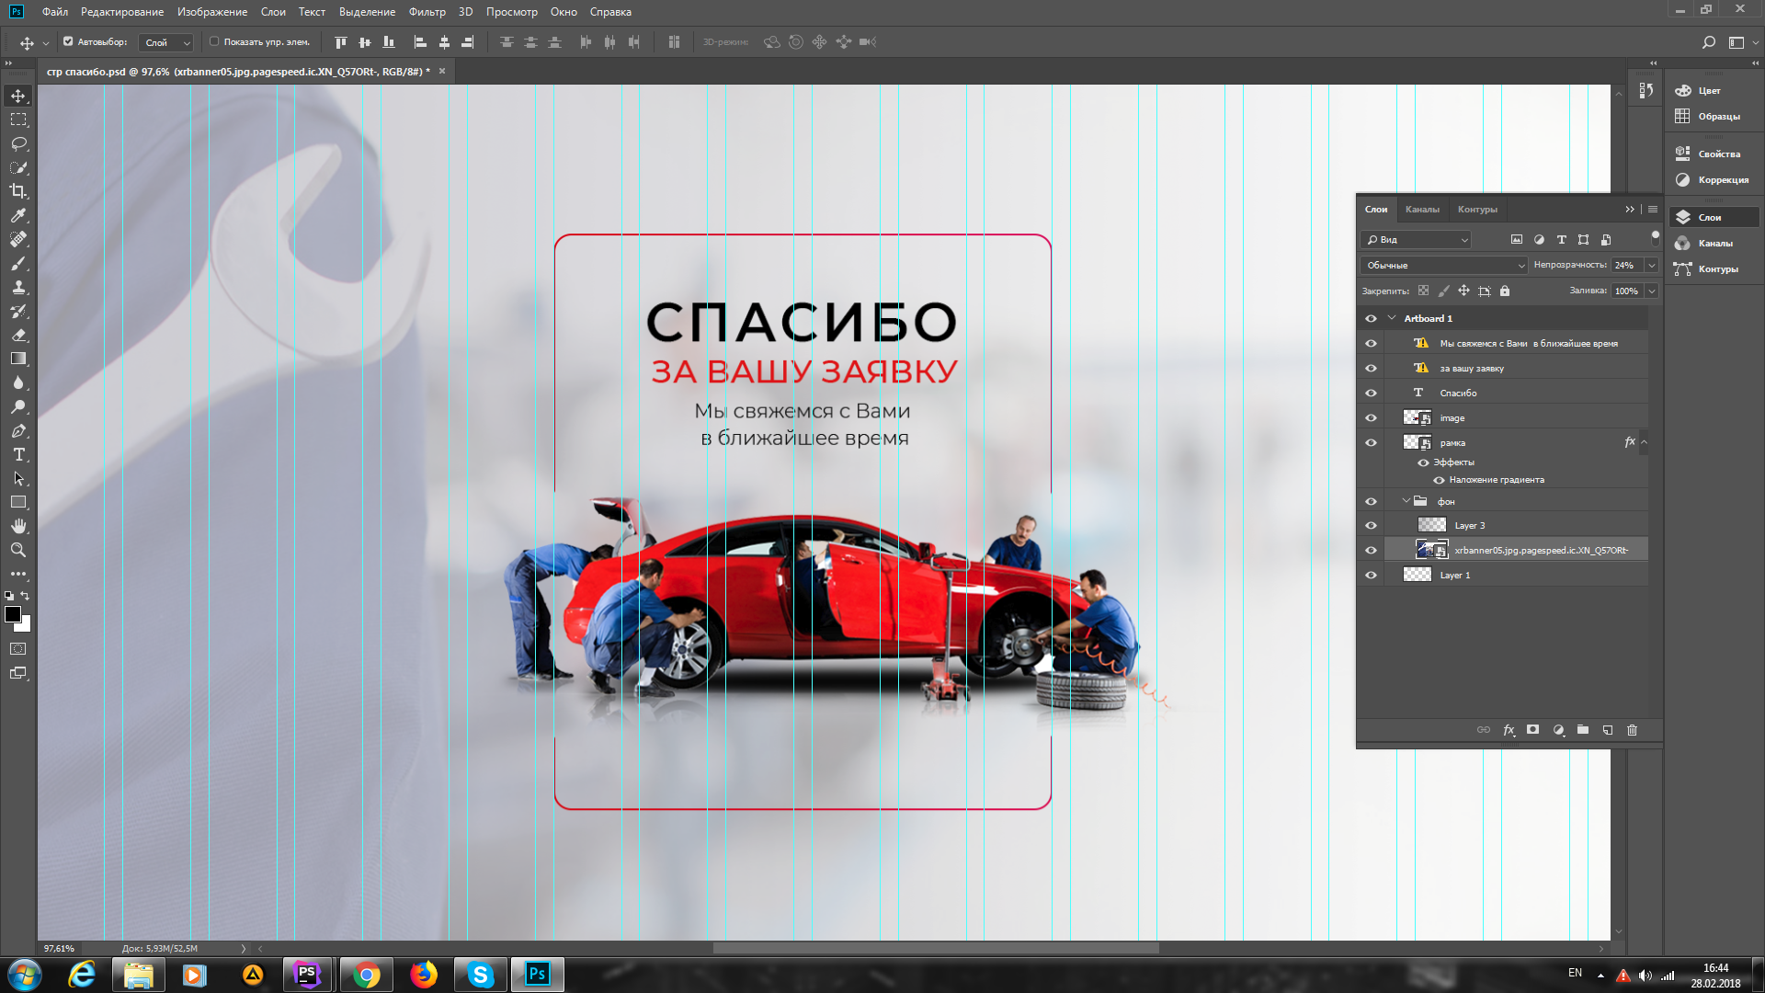Open blend mode Обычные dropdown

[1444, 265]
